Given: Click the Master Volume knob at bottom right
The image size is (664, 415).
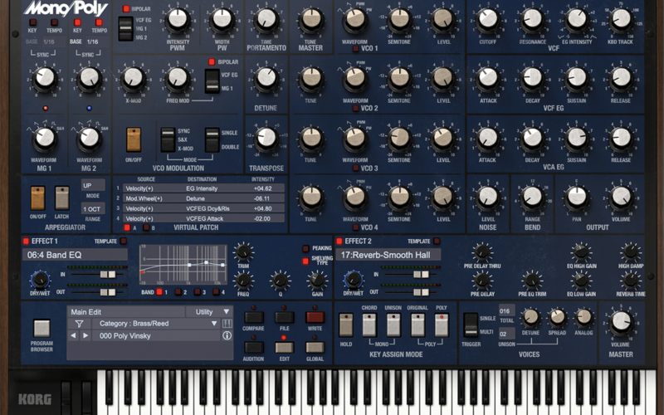Looking at the screenshot, I should pyautogui.click(x=621, y=322).
